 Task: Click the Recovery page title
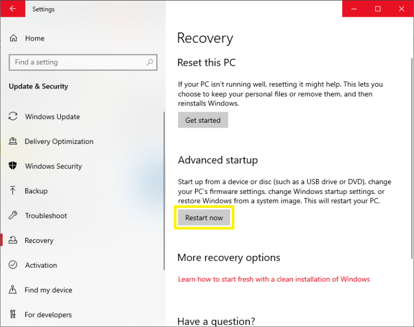coord(205,38)
